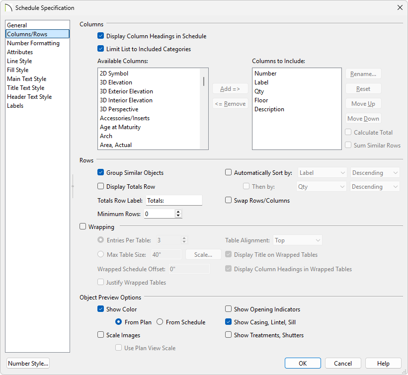Viewport: 408px width, 375px height.
Task: Increase Minimum Rows using the up arrow
Action: (177, 212)
